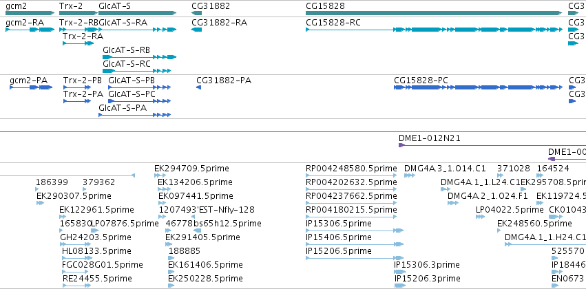
Task: Select the 525570 EST label
Action: click(x=567, y=251)
